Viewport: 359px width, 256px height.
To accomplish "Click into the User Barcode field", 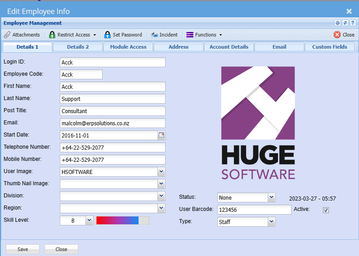I will pyautogui.click(x=254, y=210).
